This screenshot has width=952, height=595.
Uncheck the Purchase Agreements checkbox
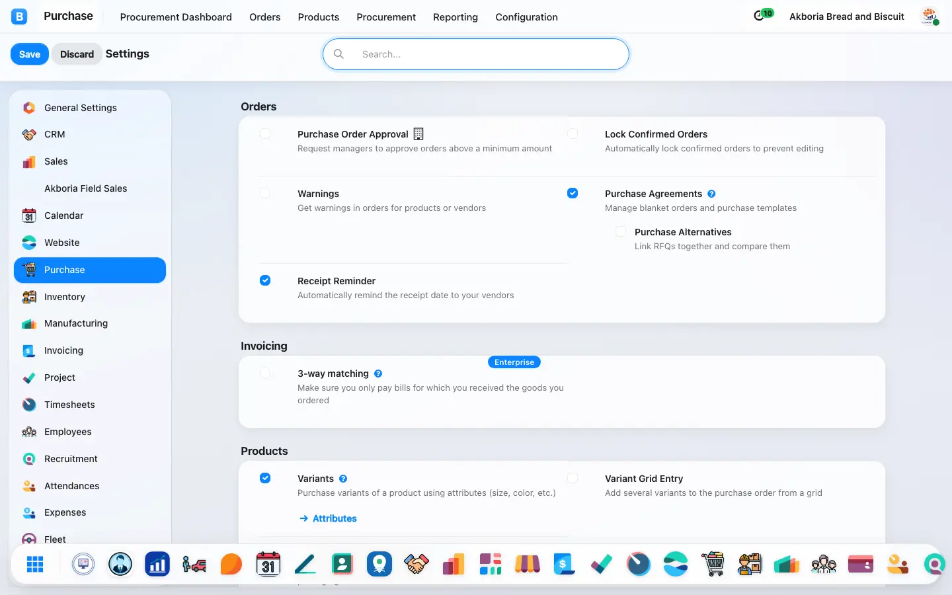573,193
